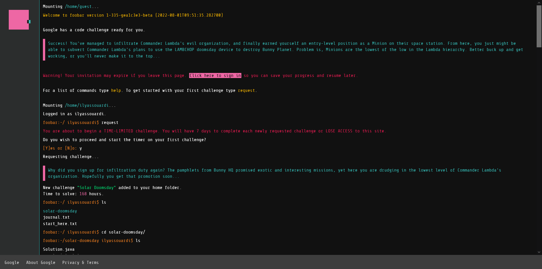Click the scrollbar down arrow

pos(539,252)
